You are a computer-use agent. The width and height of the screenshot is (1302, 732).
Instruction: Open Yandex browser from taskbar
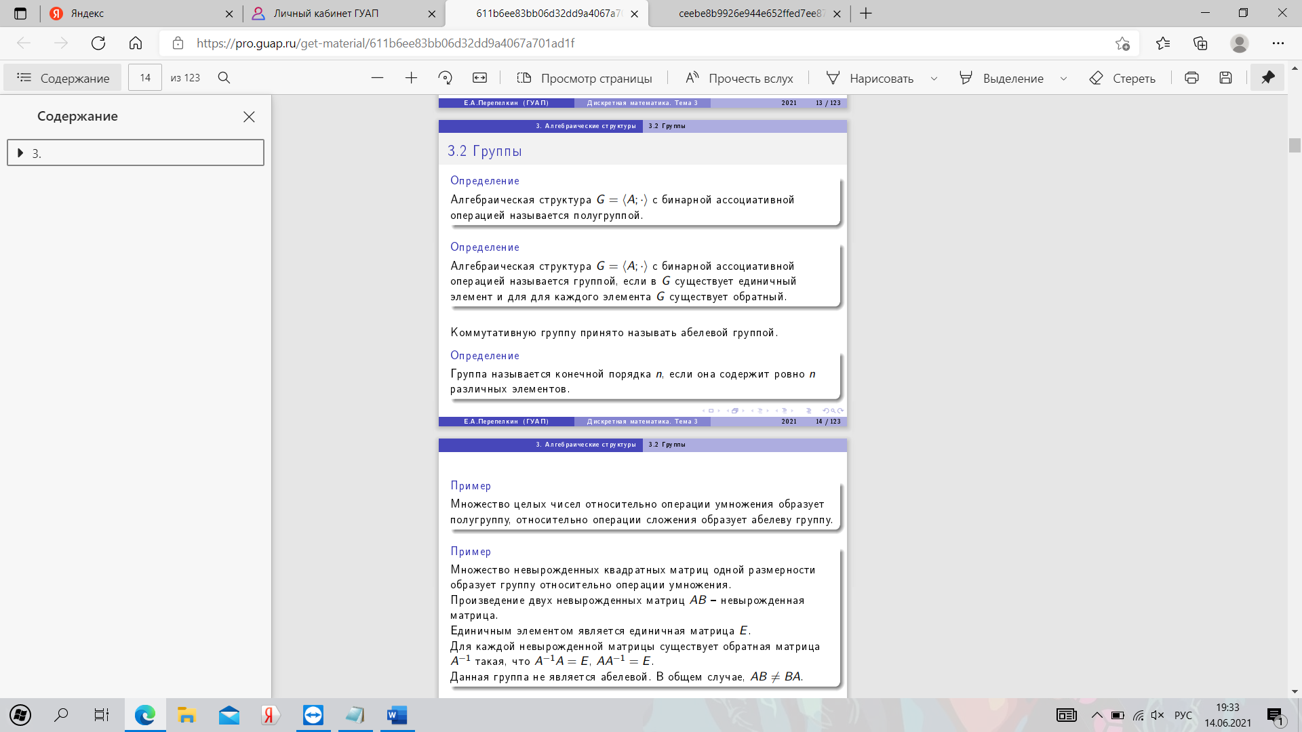(x=271, y=715)
